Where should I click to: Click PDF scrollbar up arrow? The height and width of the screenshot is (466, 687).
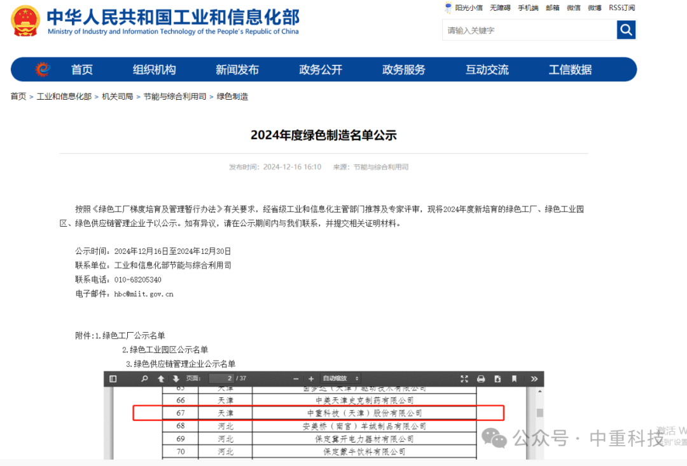[x=540, y=391]
